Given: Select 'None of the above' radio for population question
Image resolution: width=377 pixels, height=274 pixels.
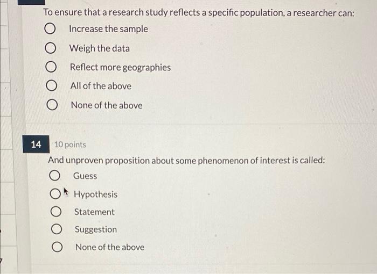Looking at the screenshot, I should coord(52,105).
